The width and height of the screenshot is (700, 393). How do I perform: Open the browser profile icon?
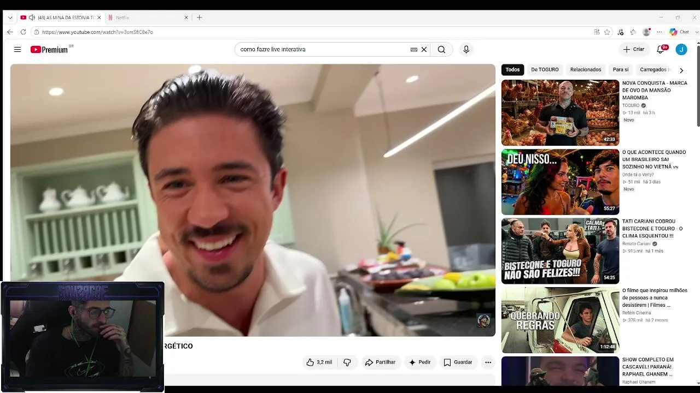tap(646, 32)
